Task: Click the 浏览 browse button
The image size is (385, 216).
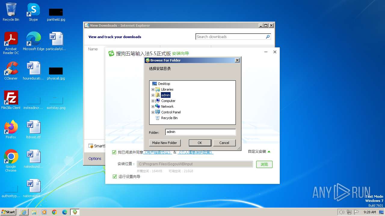Action: click(264, 164)
